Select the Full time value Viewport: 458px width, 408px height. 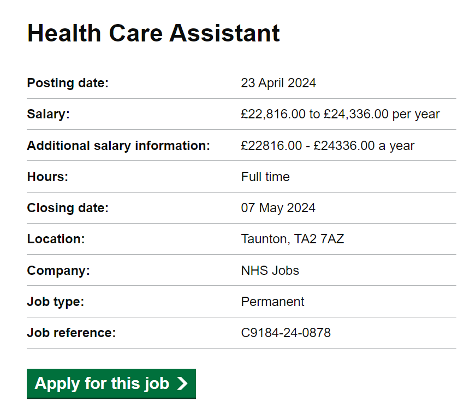pyautogui.click(x=265, y=177)
